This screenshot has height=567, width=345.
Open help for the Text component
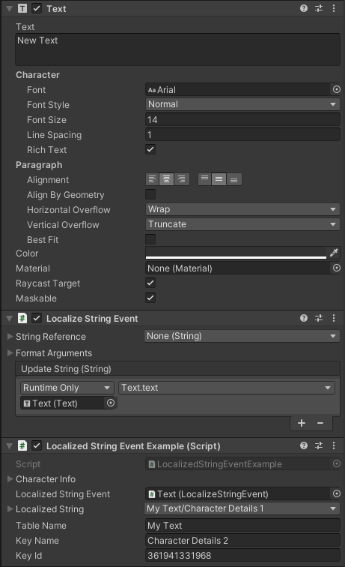(x=304, y=8)
